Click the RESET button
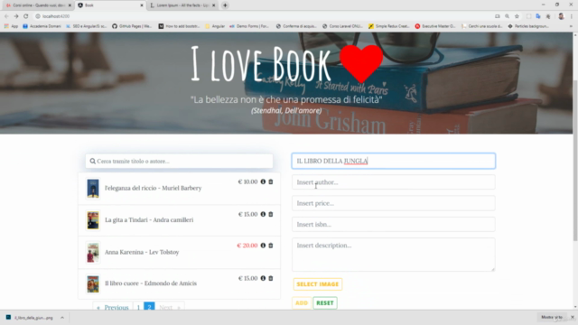This screenshot has width=578, height=325. point(325,303)
